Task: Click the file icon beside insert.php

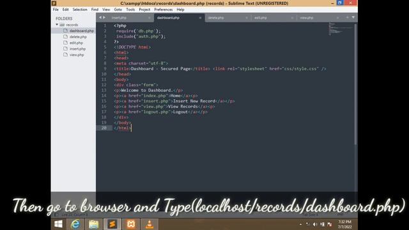Action: point(65,49)
